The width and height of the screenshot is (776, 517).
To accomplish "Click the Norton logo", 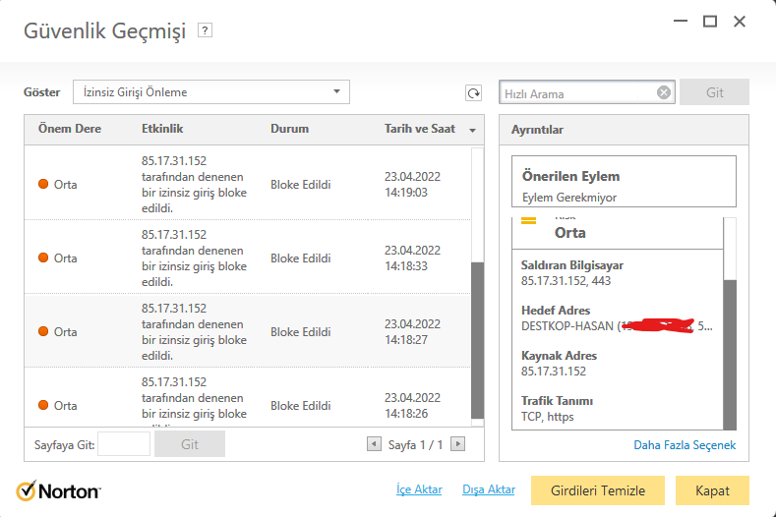I will pos(59,489).
